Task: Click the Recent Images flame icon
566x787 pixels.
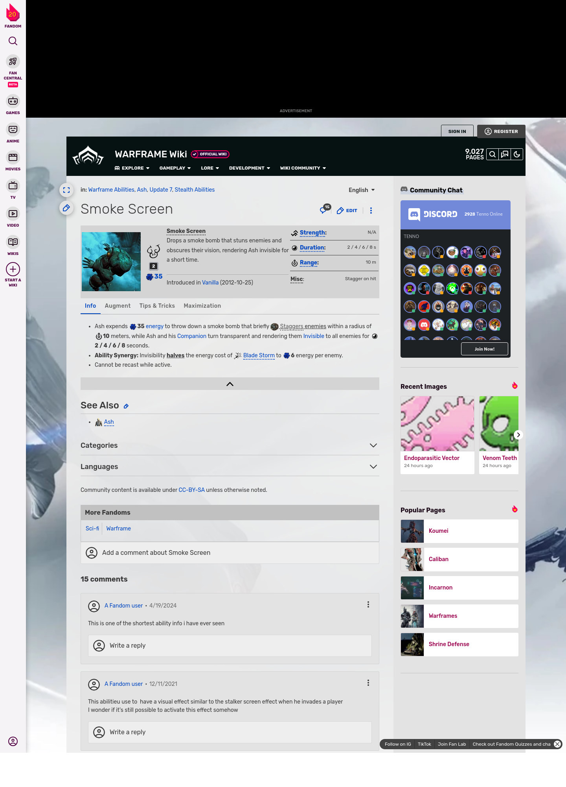Action: 515,386
